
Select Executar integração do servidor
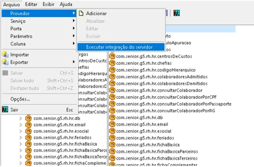[119, 47]
